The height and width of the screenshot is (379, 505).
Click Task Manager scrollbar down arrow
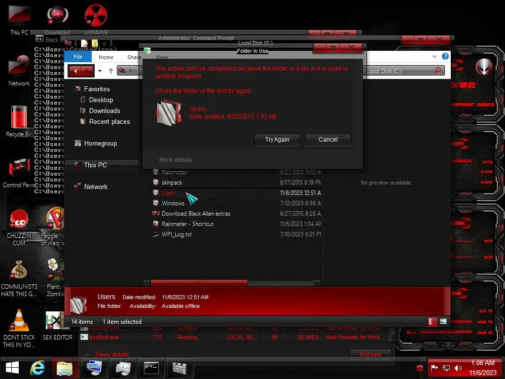click(392, 339)
